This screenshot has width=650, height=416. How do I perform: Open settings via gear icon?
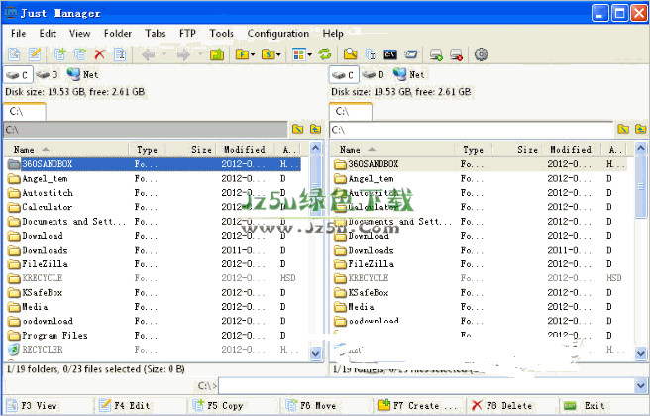click(481, 54)
